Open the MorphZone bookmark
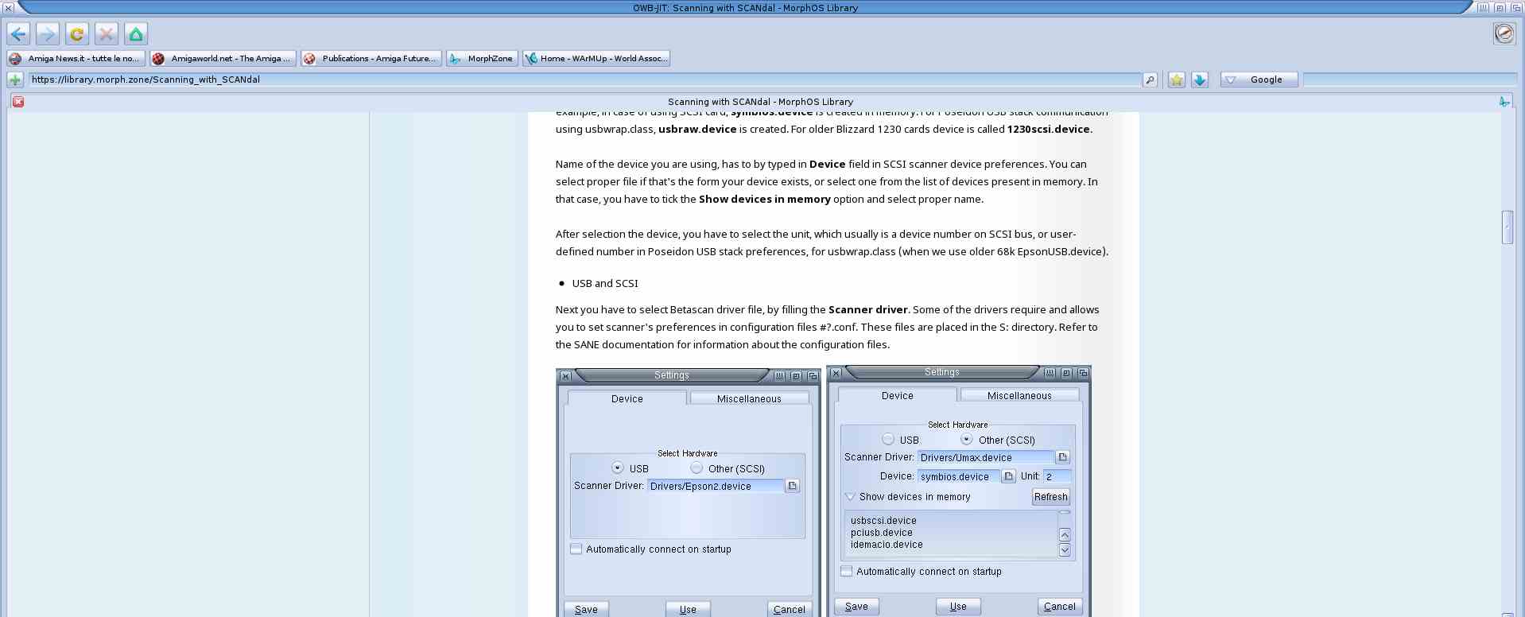 [482, 58]
